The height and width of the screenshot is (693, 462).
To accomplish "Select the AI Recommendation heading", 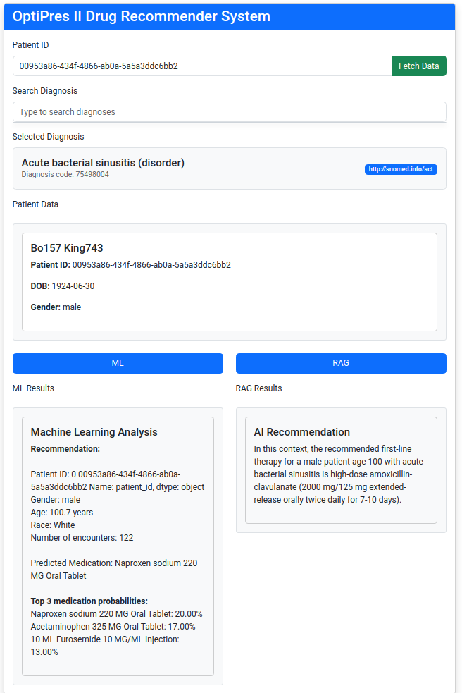I will coord(301,431).
